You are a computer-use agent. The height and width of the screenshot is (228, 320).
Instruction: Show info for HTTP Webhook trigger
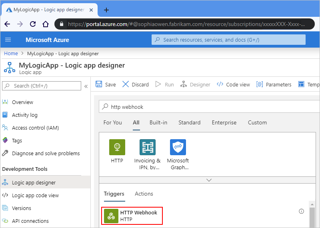pos(301,211)
